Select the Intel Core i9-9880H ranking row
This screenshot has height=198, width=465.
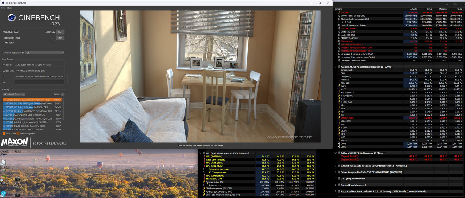[32, 114]
